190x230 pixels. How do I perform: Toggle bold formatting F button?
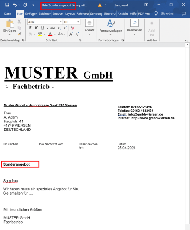(30, 28)
